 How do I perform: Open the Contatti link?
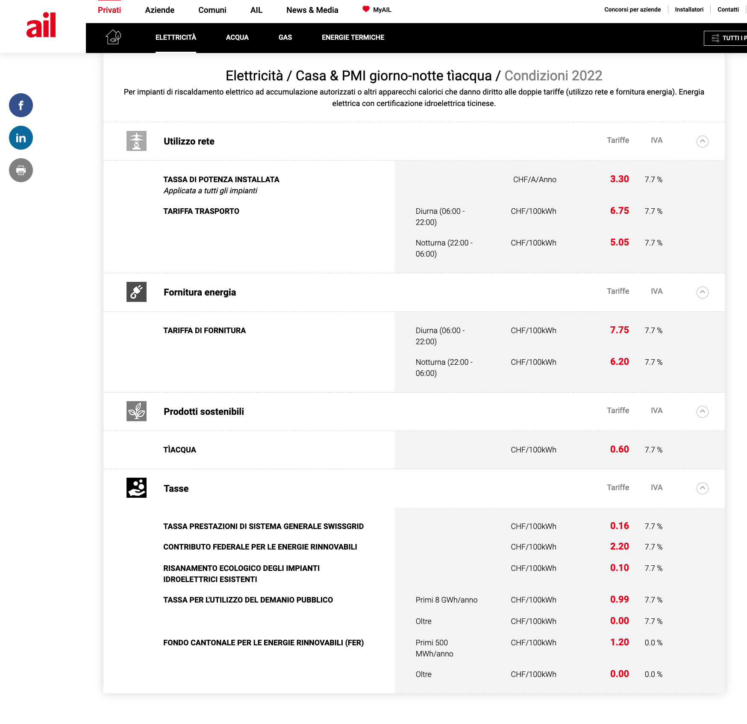[728, 9]
